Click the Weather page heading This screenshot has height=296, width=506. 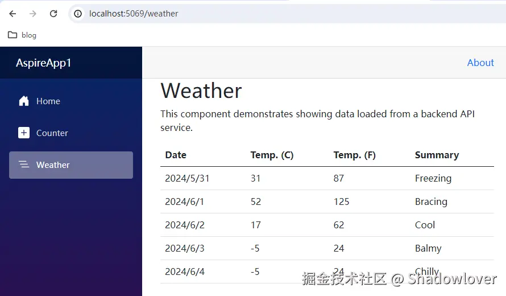[x=201, y=91]
